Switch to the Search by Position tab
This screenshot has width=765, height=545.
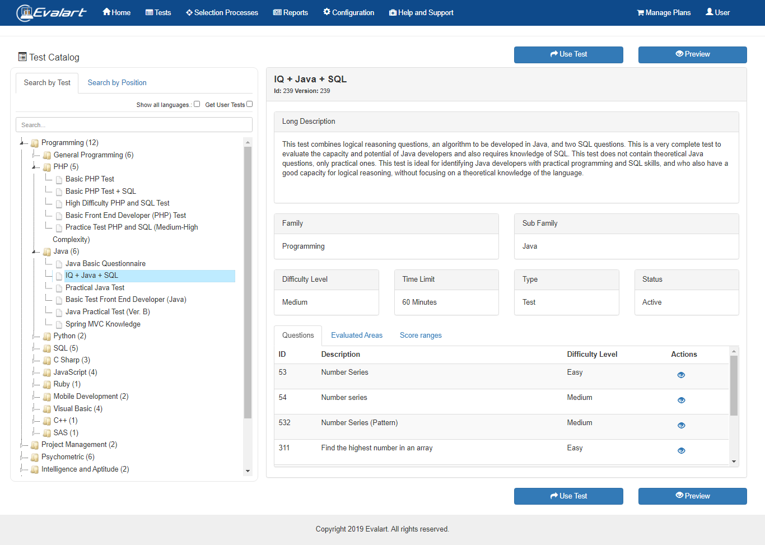(117, 83)
